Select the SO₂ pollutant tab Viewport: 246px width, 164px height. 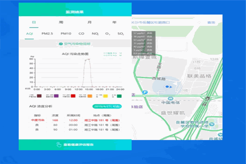tap(121, 34)
